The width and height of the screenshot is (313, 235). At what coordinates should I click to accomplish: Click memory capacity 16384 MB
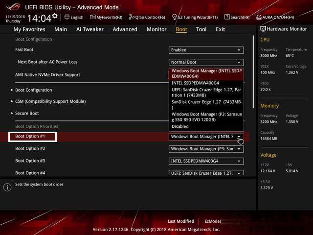[269, 139]
